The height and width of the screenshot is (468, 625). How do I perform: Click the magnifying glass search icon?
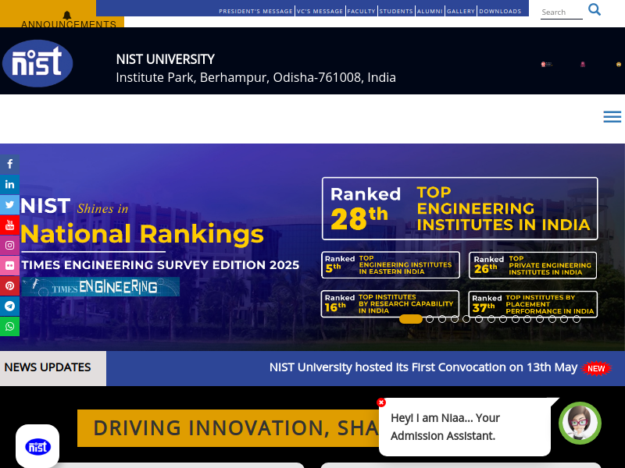595,9
